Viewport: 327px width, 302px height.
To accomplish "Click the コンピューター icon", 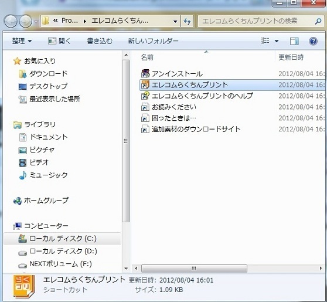I will coord(17,226).
